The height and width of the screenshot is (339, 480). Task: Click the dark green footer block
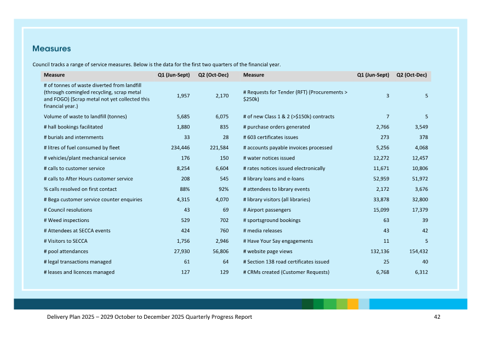pos(307,304)
